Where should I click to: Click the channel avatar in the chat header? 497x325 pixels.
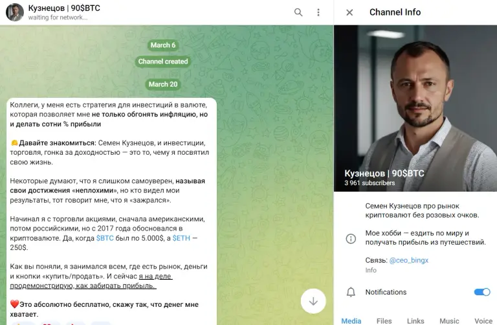tap(15, 12)
